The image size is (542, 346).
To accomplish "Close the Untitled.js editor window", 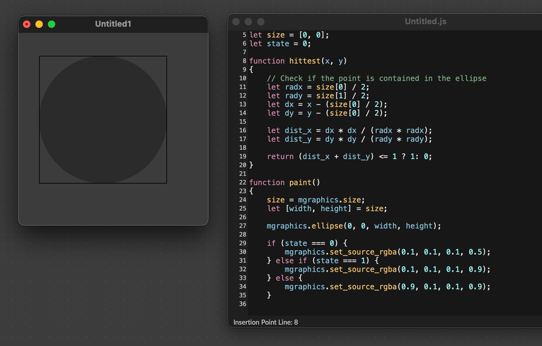I will point(236,22).
